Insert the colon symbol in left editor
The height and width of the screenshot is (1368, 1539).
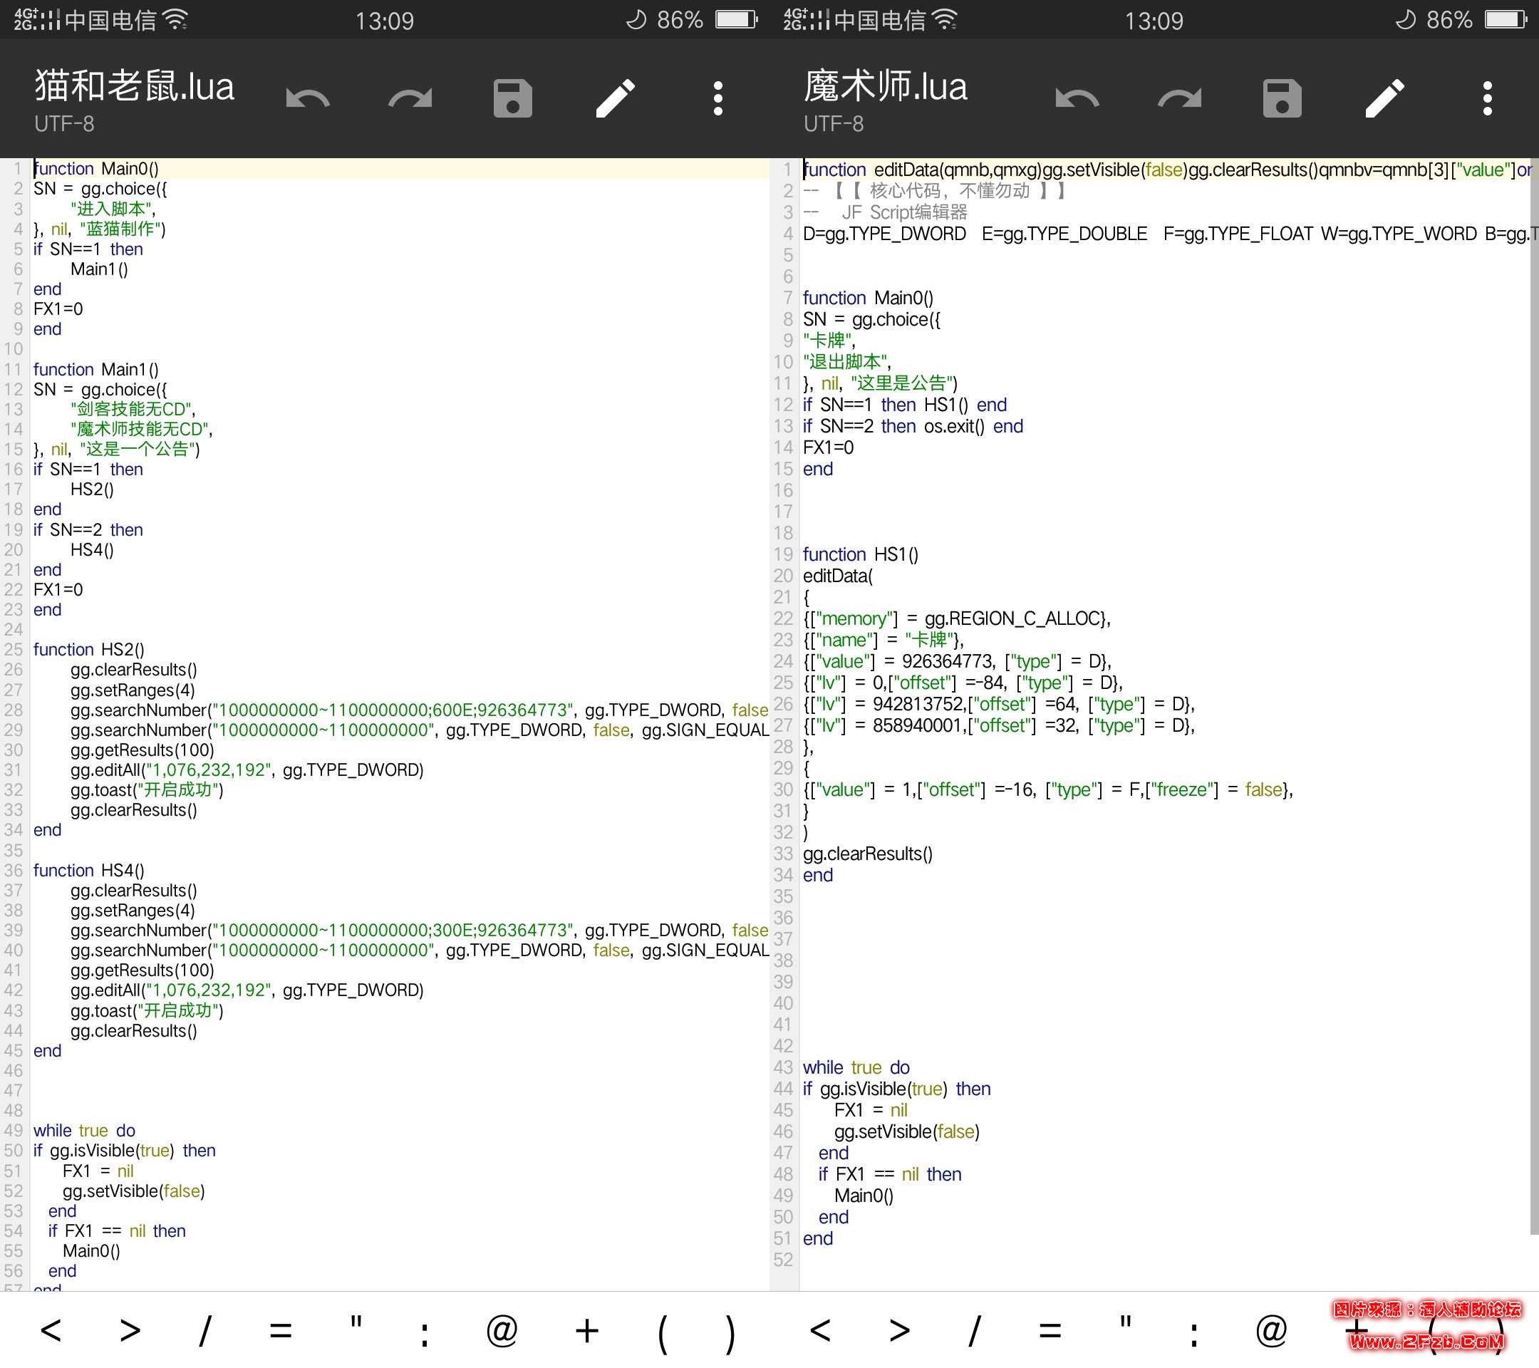click(425, 1335)
